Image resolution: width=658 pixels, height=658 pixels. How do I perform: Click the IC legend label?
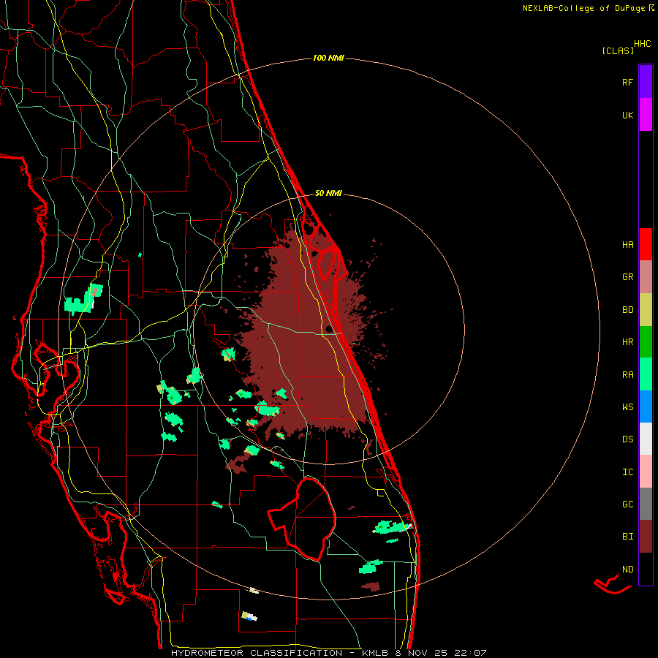pyautogui.click(x=627, y=472)
